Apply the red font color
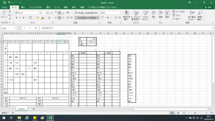The image size is (215, 121). tap(42, 18)
